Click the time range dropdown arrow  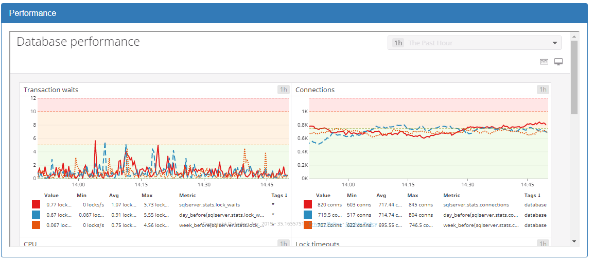pos(555,43)
